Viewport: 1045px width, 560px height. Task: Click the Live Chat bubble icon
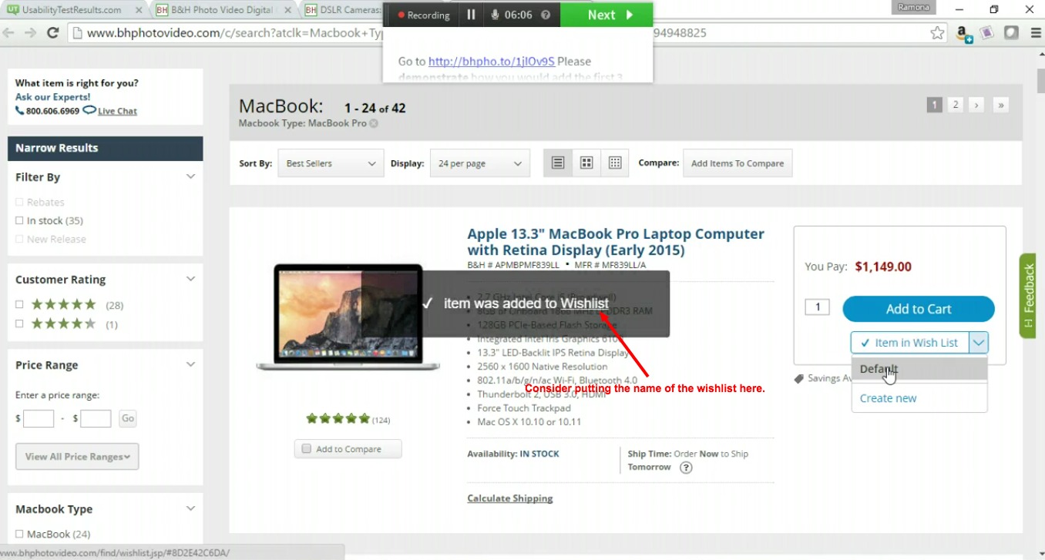click(x=89, y=110)
